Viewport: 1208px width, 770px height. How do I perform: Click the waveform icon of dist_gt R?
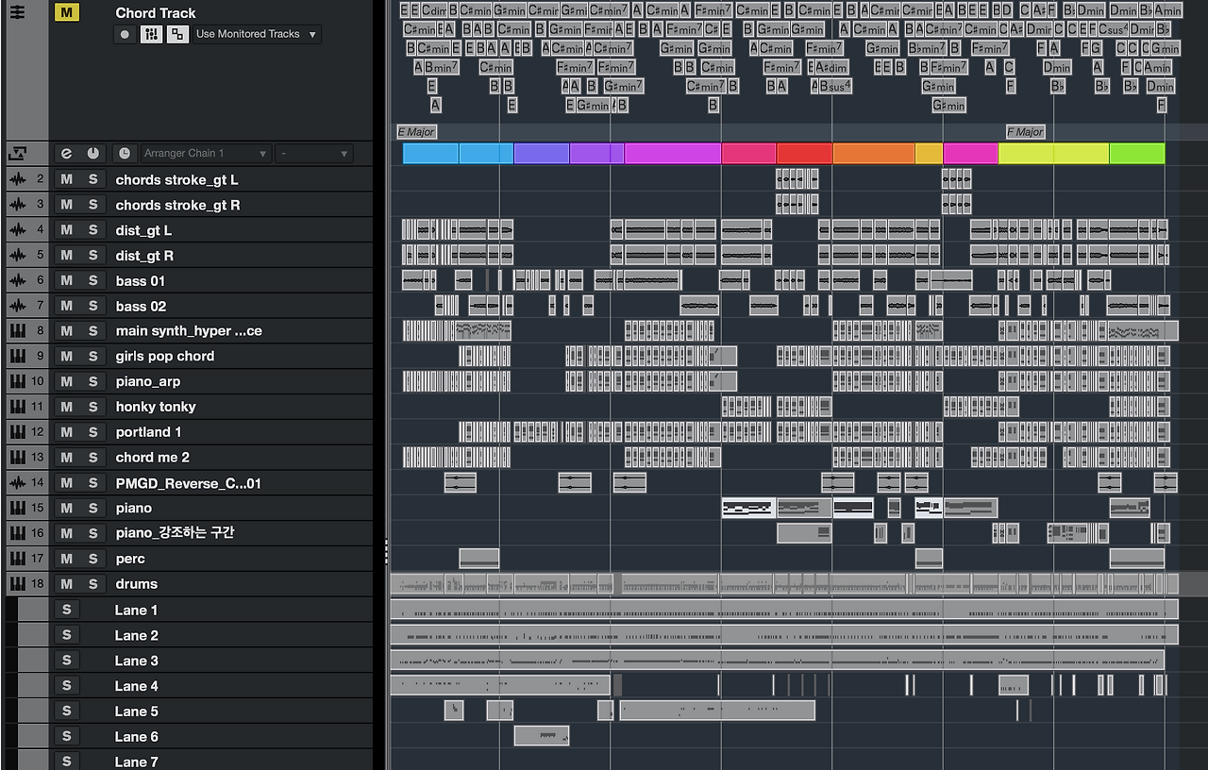click(17, 255)
